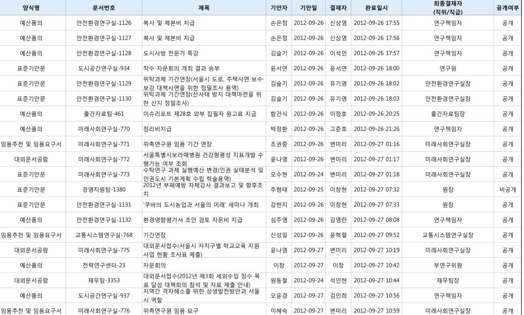Select document number 미래사회연구실-770
The image size is (524, 315).
104,129
